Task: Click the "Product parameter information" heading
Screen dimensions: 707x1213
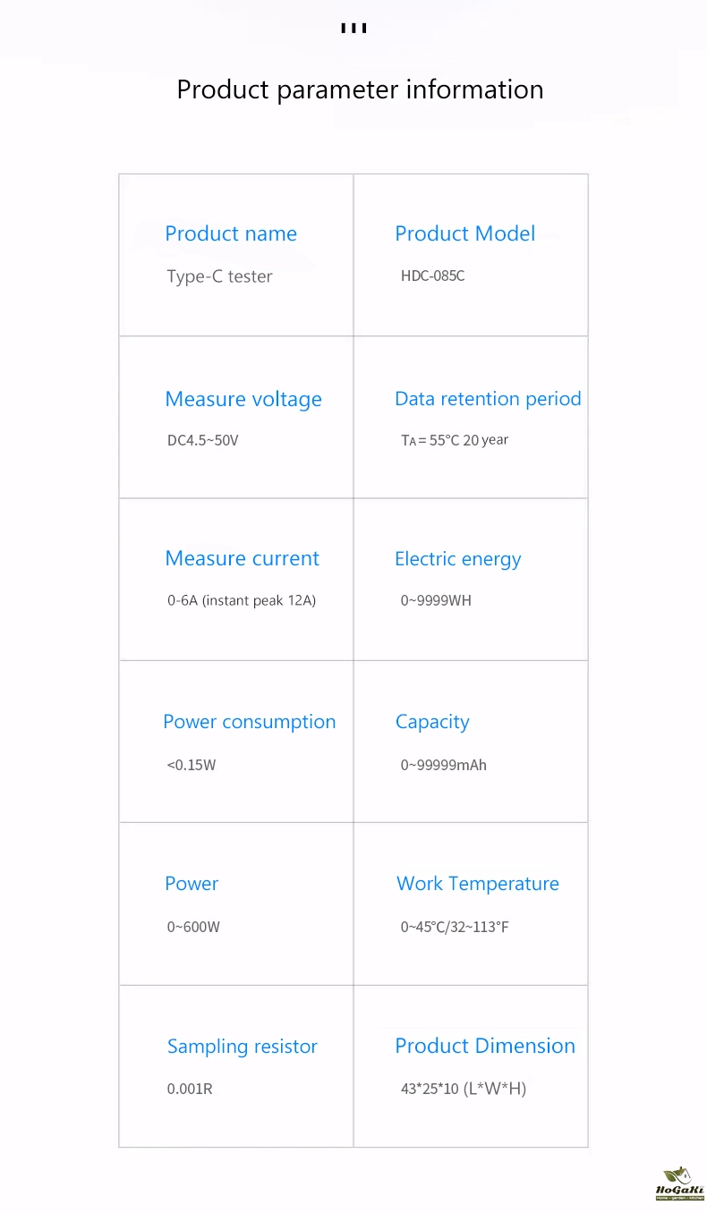Action: [x=360, y=89]
